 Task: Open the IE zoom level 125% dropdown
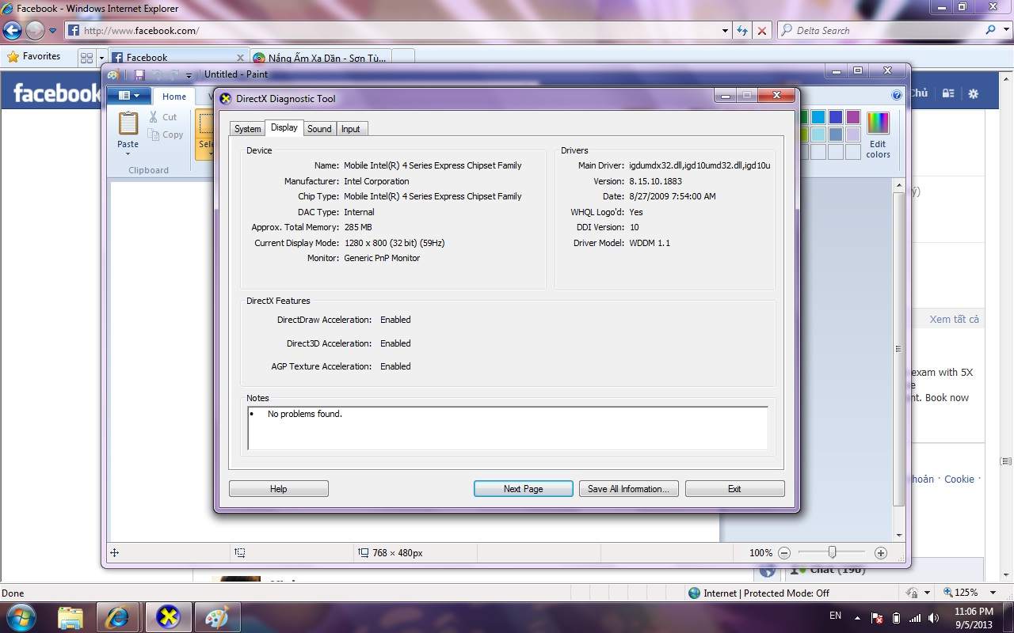993,593
